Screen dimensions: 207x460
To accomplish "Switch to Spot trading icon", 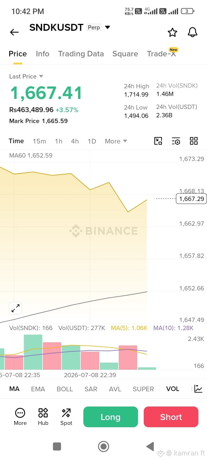I will tap(66, 417).
